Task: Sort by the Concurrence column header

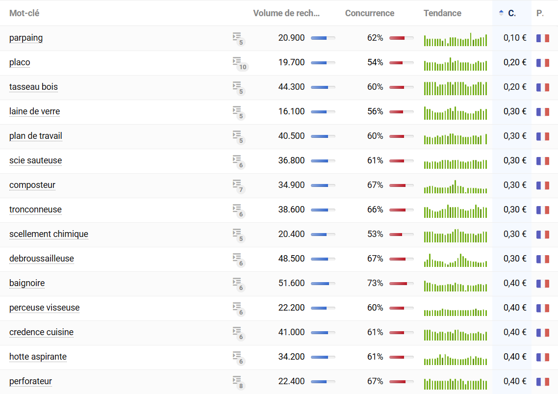Action: [x=370, y=13]
